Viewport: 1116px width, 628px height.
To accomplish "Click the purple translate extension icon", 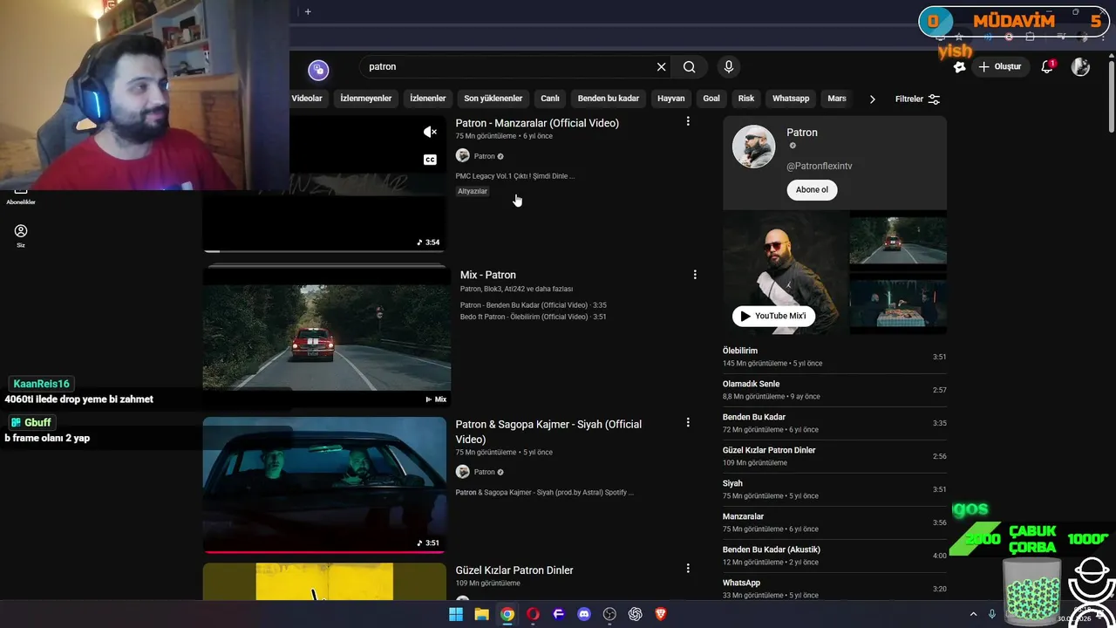I will point(318,70).
